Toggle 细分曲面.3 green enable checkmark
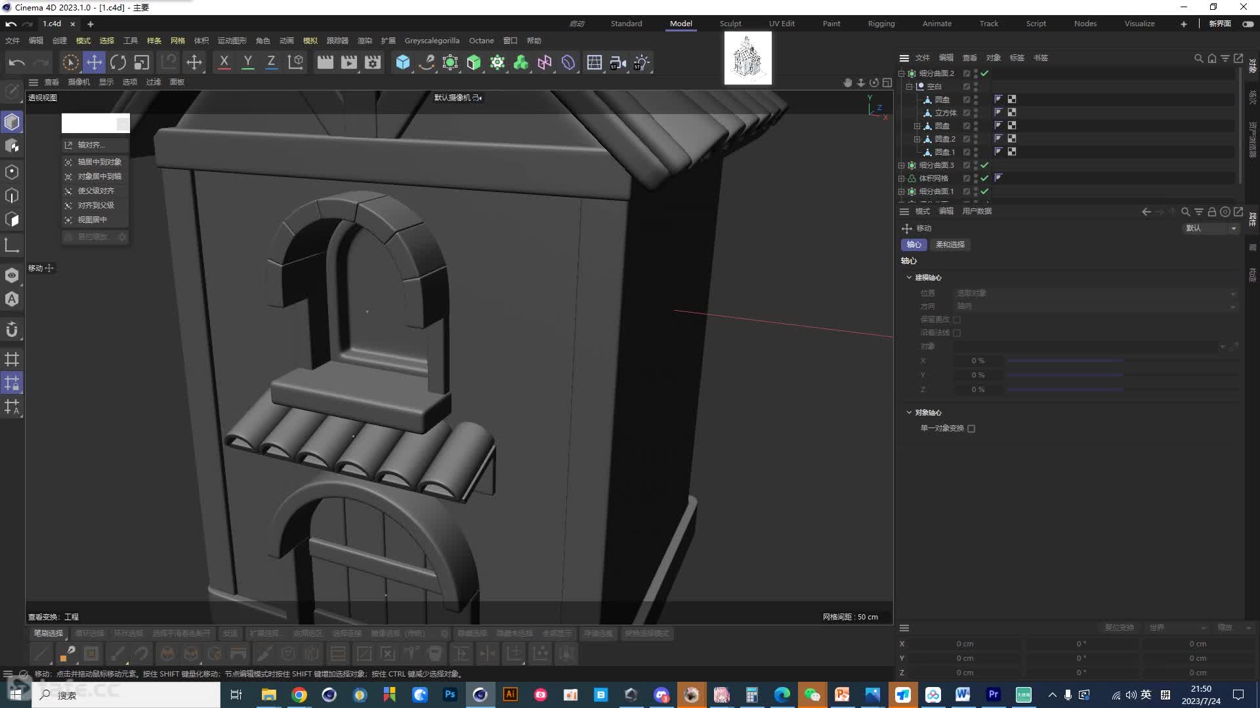The width and height of the screenshot is (1260, 708). click(x=984, y=165)
